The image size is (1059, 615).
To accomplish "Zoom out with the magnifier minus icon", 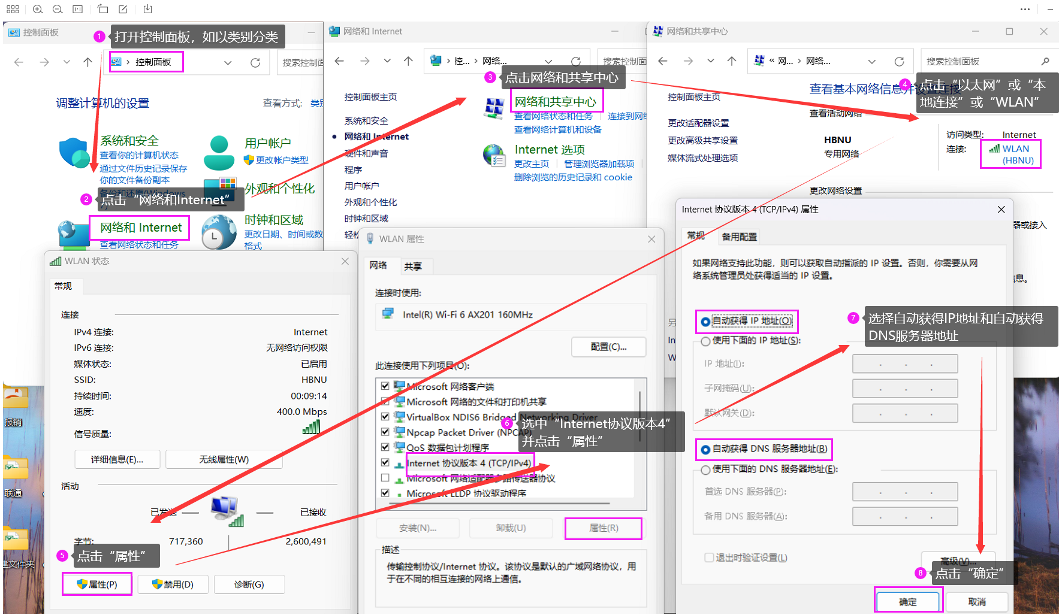I will pyautogui.click(x=58, y=9).
